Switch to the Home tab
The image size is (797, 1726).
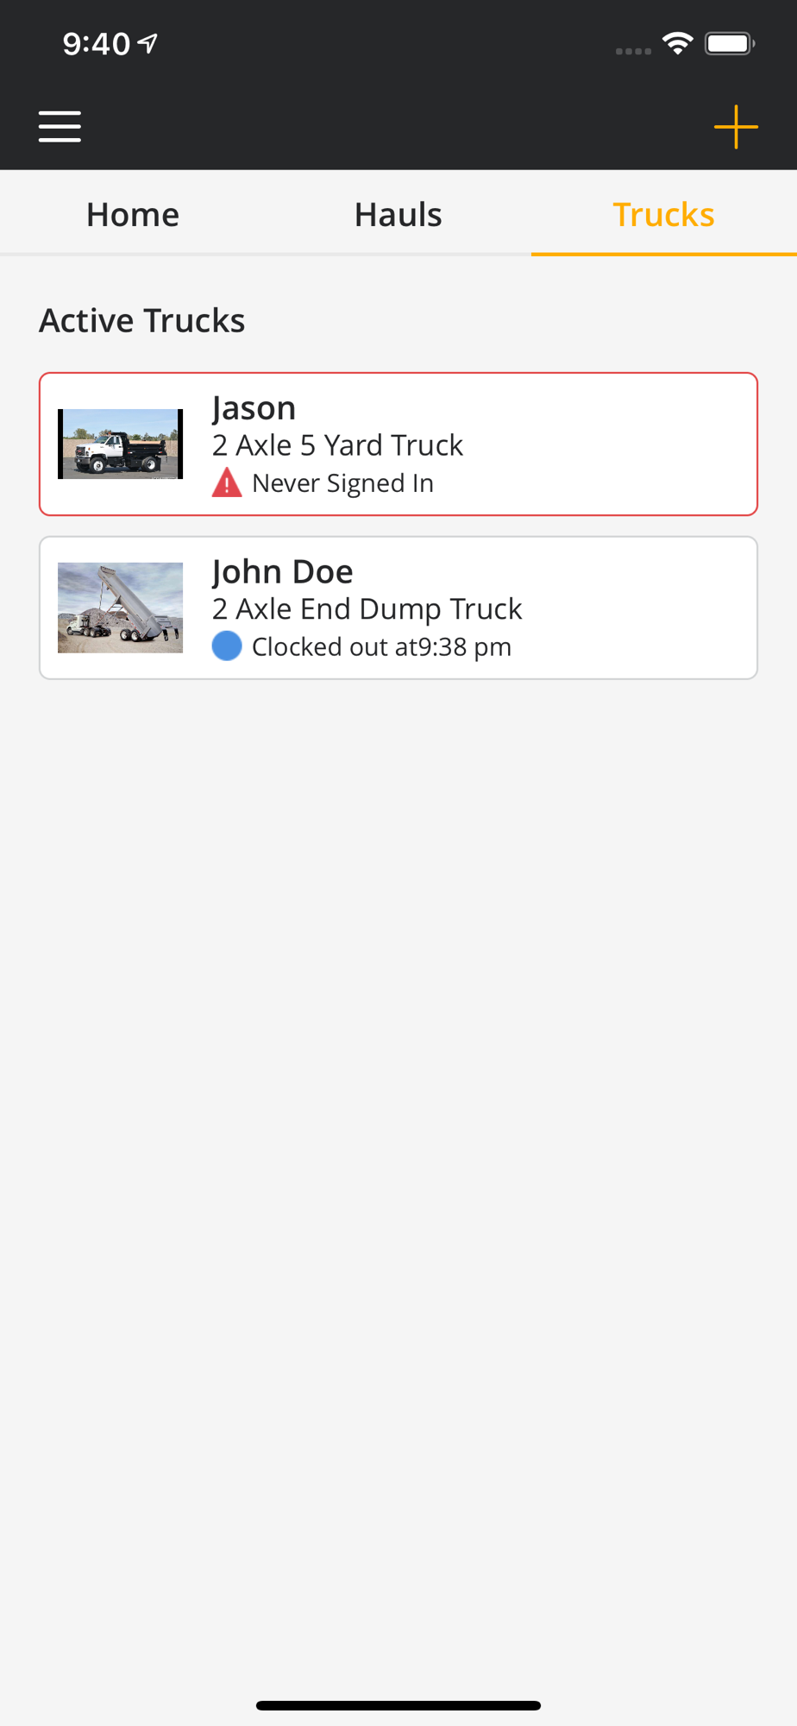click(133, 214)
